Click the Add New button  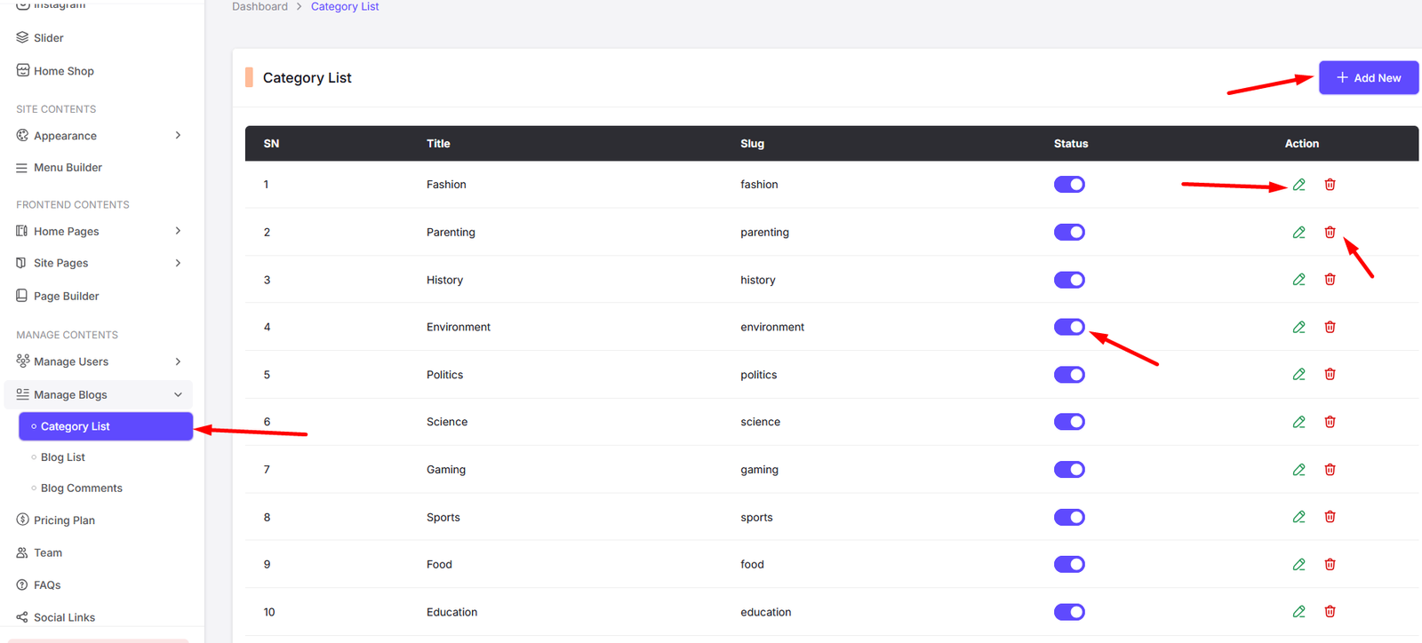coord(1368,78)
